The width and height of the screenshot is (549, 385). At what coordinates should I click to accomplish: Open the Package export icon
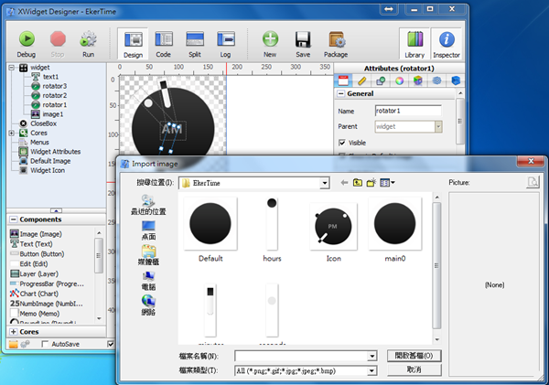336,39
